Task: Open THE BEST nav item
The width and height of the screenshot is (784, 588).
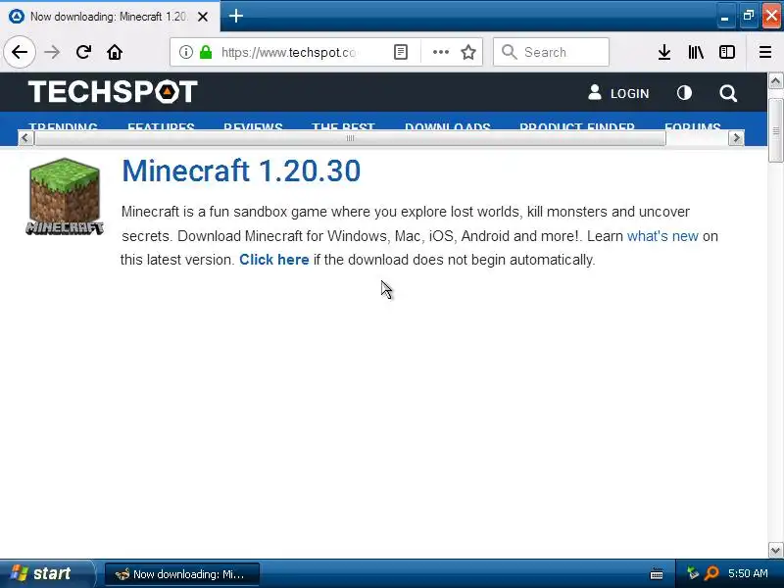Action: coord(343,126)
